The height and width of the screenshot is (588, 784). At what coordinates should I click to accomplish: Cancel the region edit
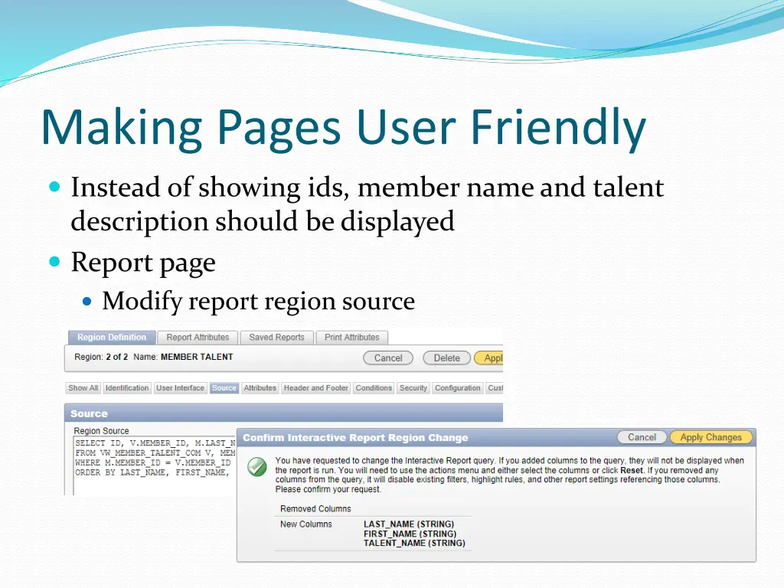point(387,358)
